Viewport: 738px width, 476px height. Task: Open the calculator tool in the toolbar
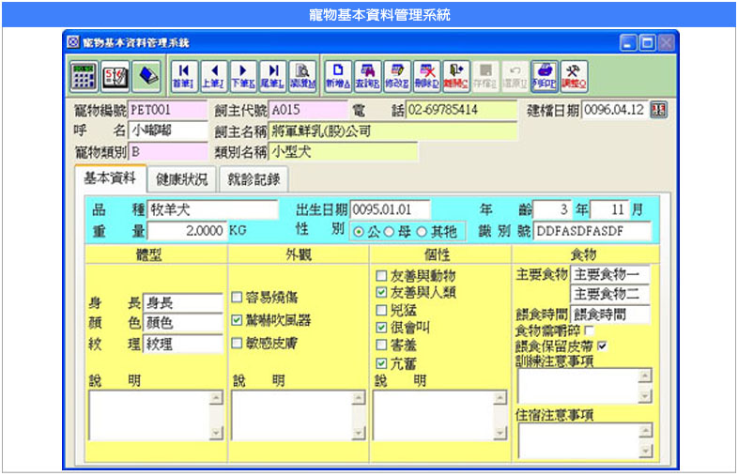click(x=85, y=74)
